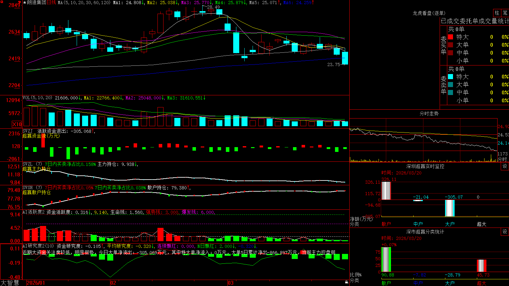Click the 大智慧 logo in the corner

click(10, 283)
